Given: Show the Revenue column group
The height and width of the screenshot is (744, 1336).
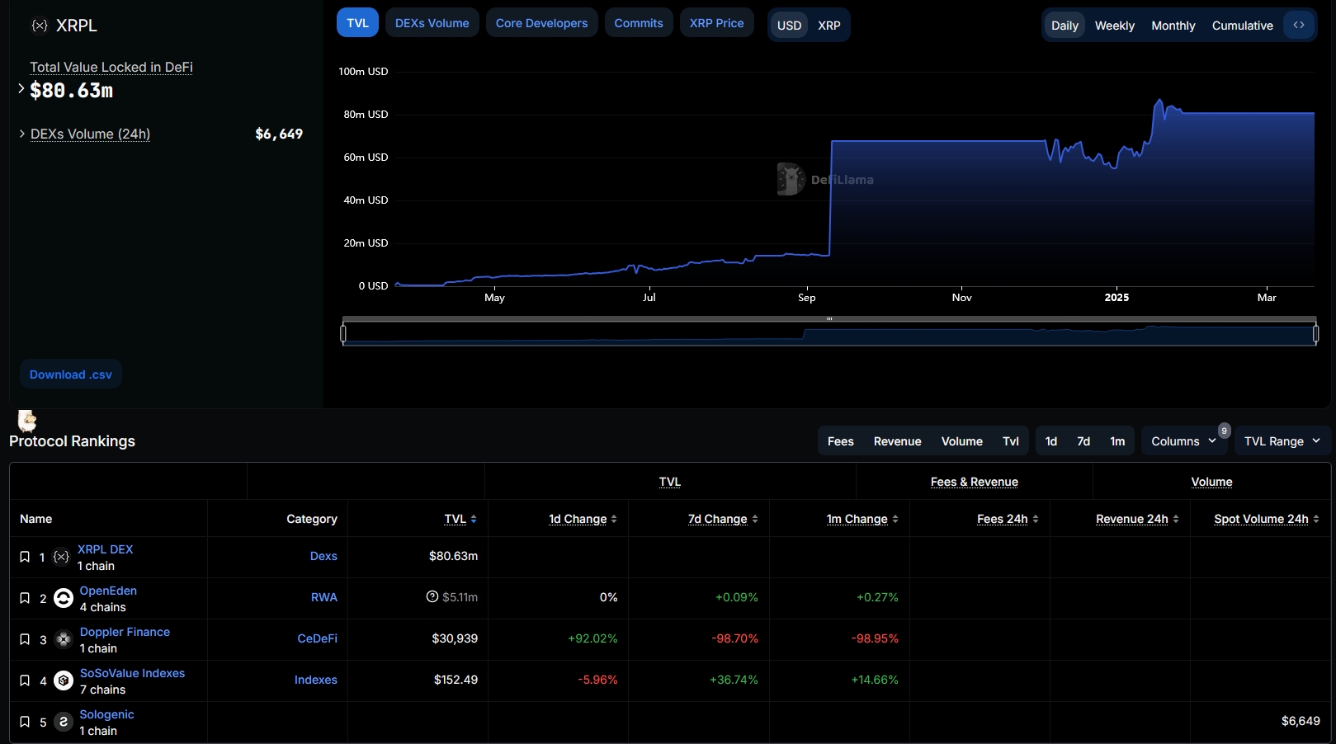Looking at the screenshot, I should [898, 441].
